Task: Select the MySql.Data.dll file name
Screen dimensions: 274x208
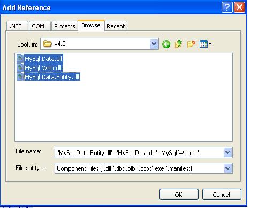Action: click(x=43, y=59)
